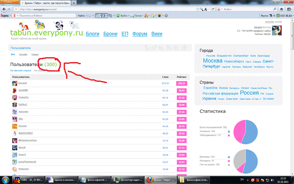This screenshot has width=294, height=184.
Task: Switch to the Все users tab
Action: tap(13, 54)
